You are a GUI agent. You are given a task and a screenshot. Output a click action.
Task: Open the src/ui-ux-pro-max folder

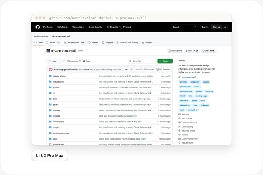click(61, 133)
